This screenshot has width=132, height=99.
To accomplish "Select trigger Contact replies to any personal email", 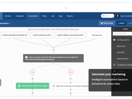I will pyautogui.click(x=70, y=35).
